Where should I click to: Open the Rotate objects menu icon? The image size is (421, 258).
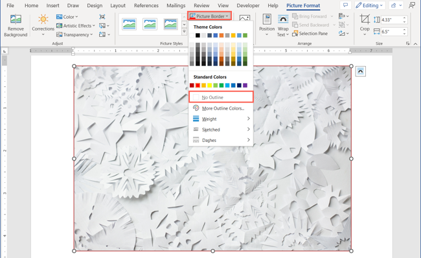tap(343, 34)
